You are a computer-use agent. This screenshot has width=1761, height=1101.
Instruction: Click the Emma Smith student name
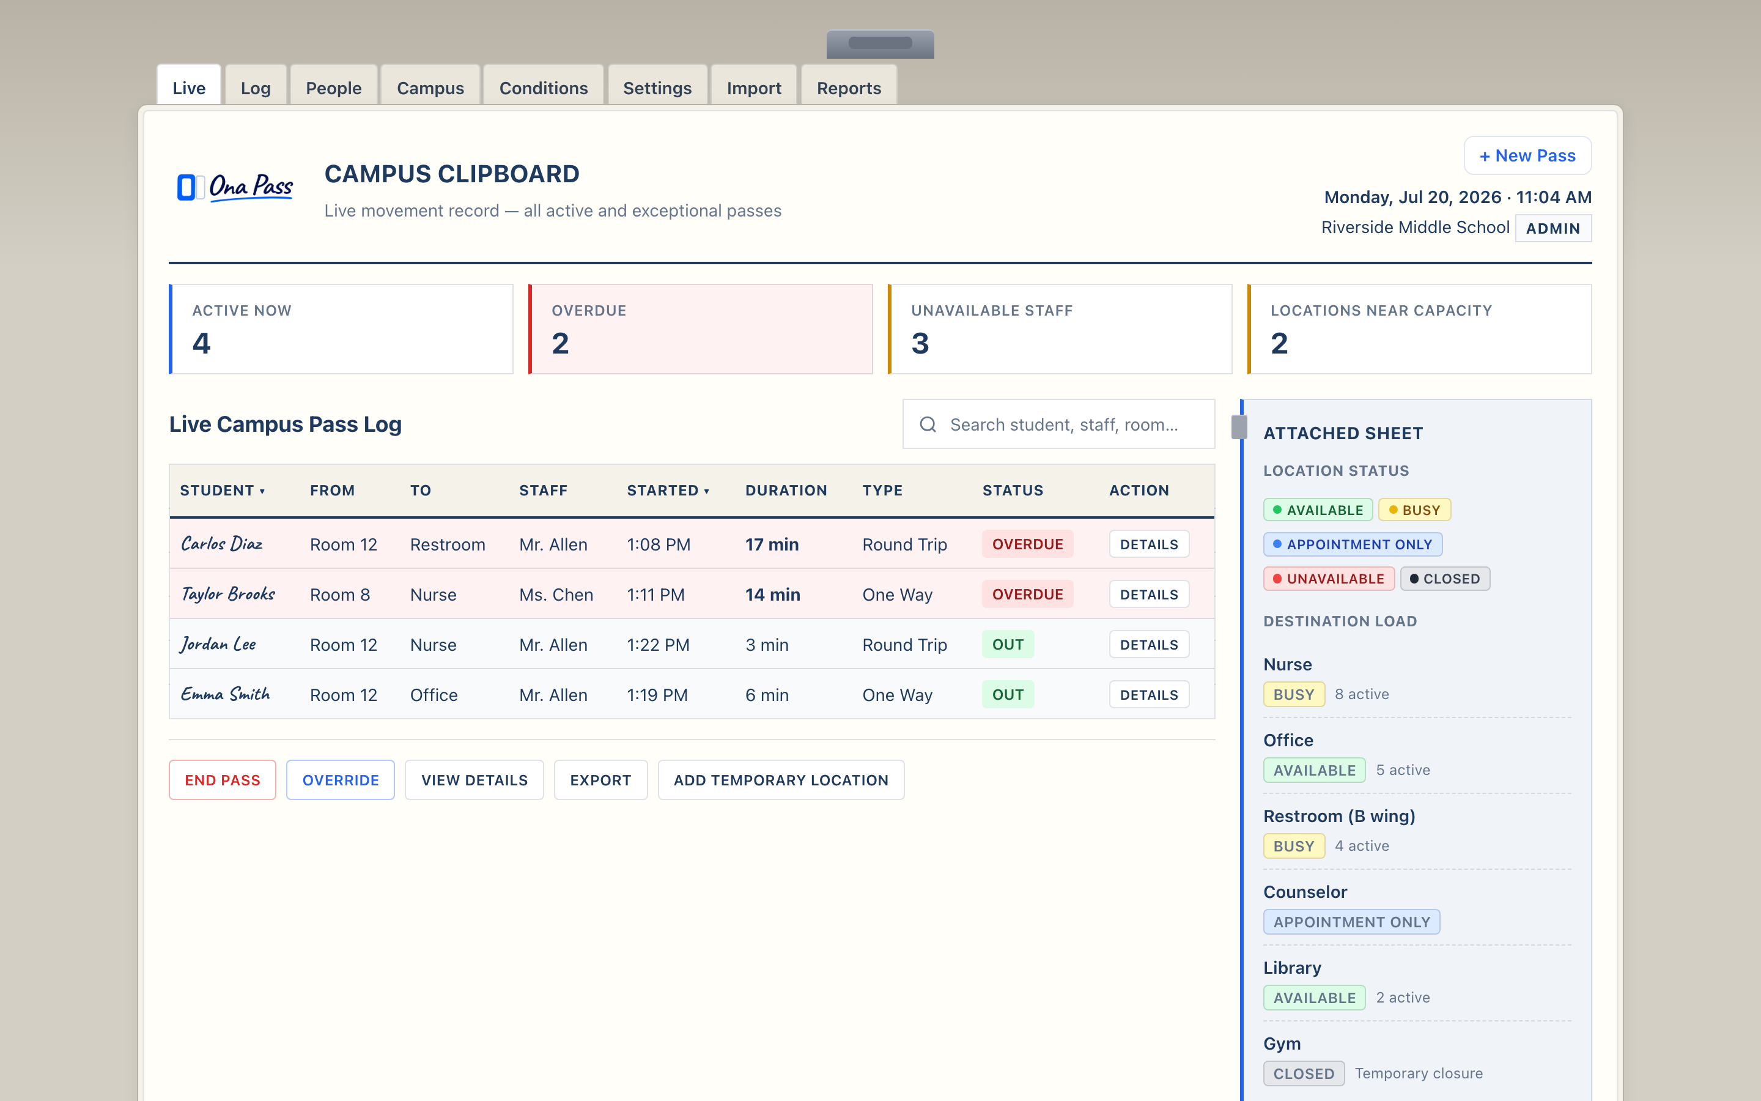click(226, 695)
